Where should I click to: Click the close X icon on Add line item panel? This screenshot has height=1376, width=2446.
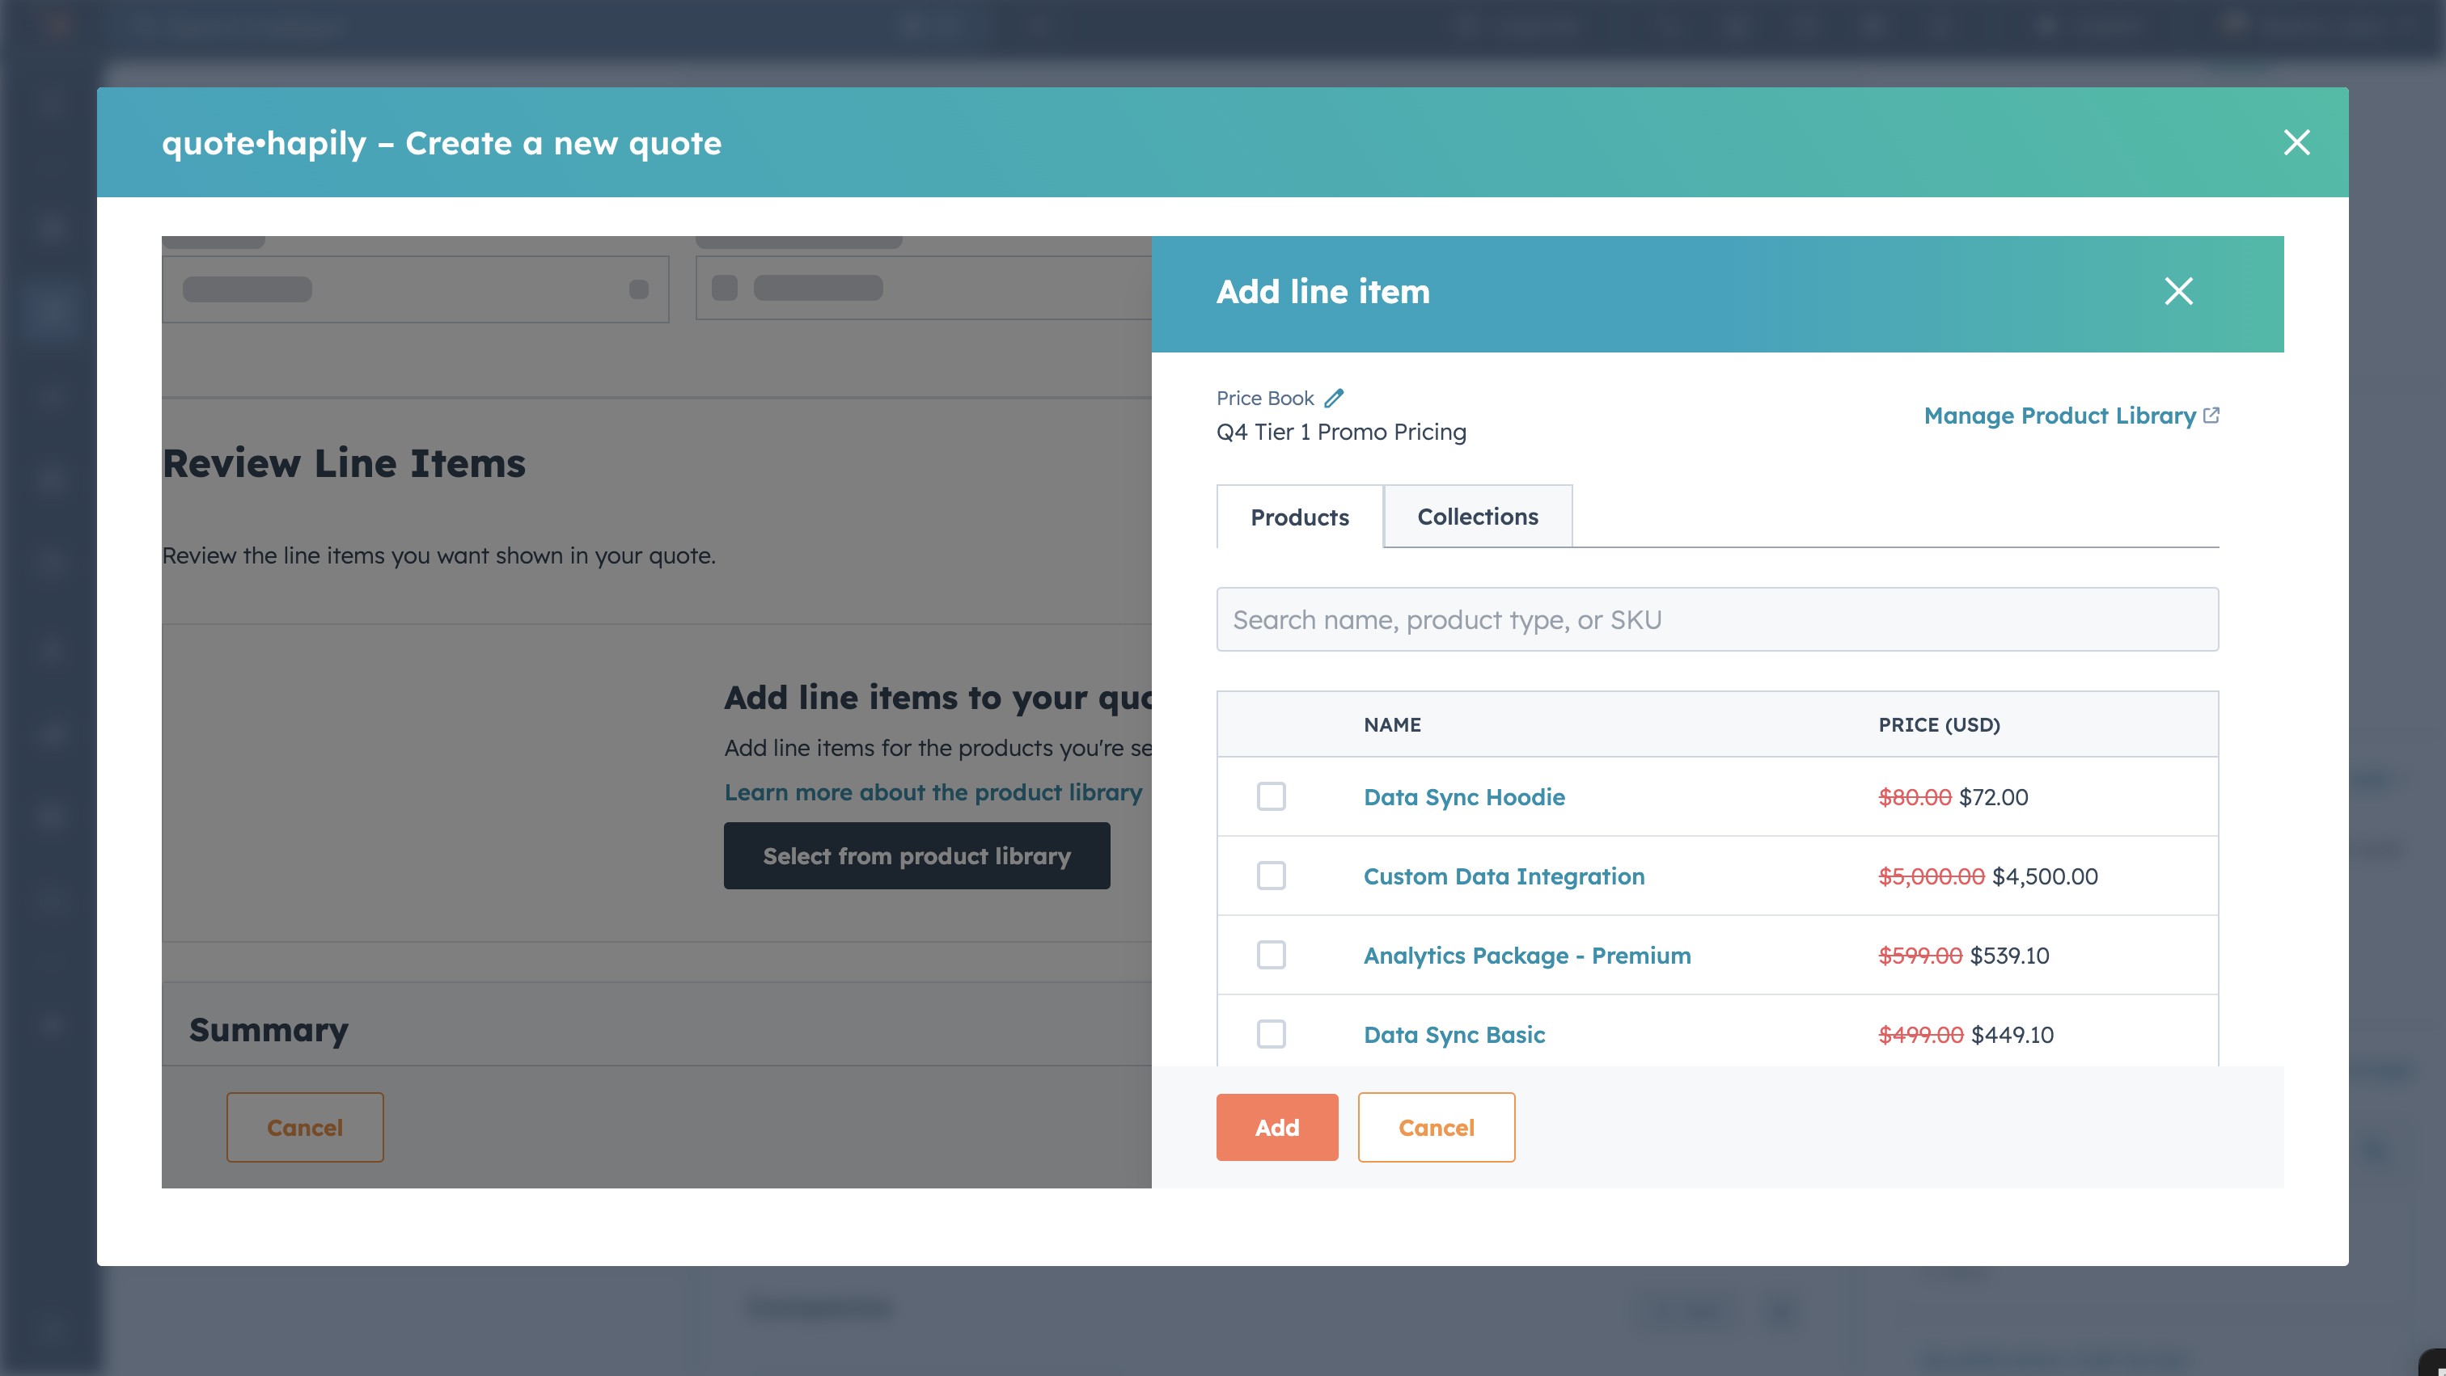pos(2177,293)
